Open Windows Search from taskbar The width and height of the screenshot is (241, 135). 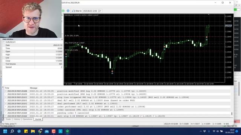point(12,131)
